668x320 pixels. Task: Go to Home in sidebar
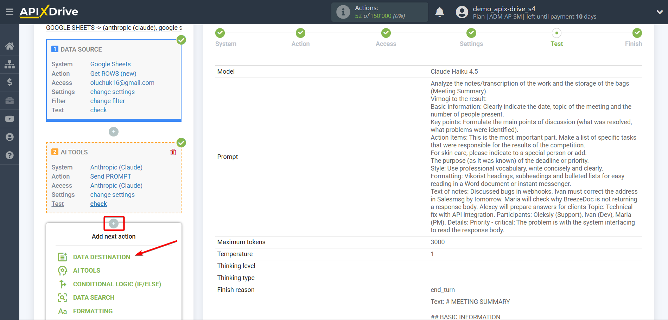pyautogui.click(x=9, y=46)
